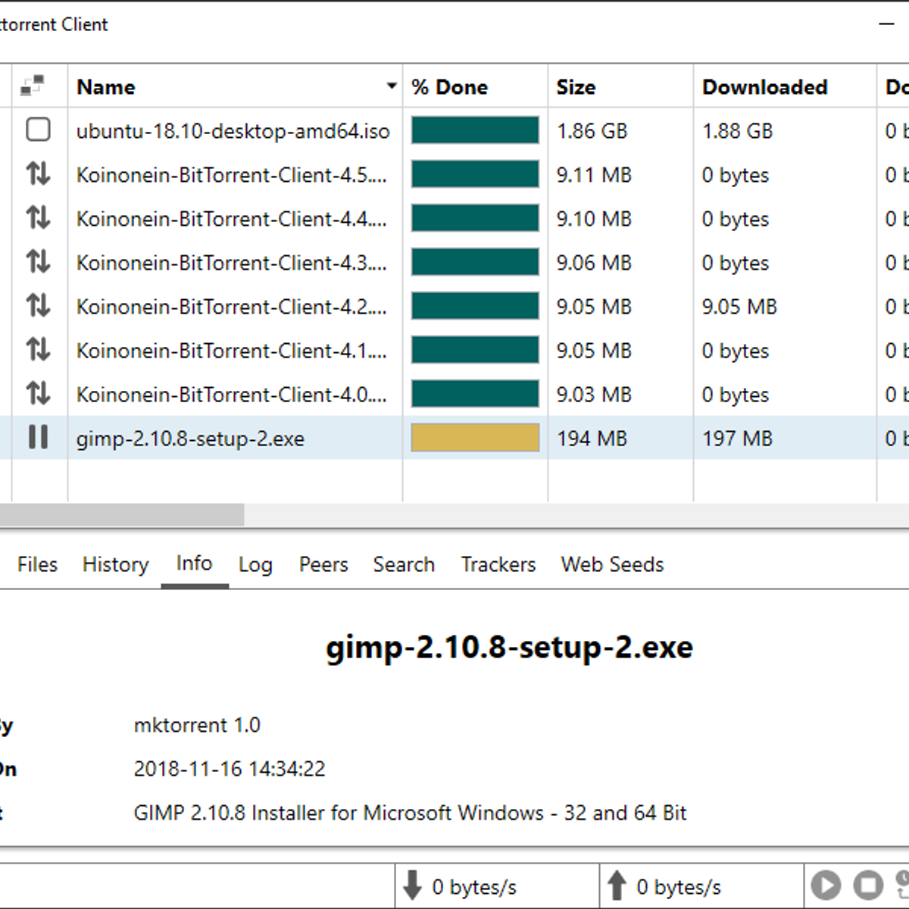Click the 194 MB size cell
Viewport: 909px width, 909px height.
pyautogui.click(x=592, y=439)
